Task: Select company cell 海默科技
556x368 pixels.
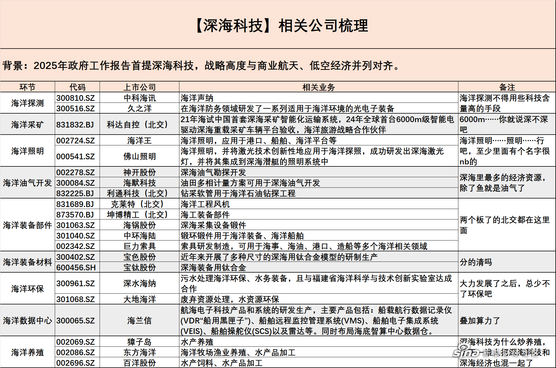Action: (139, 183)
